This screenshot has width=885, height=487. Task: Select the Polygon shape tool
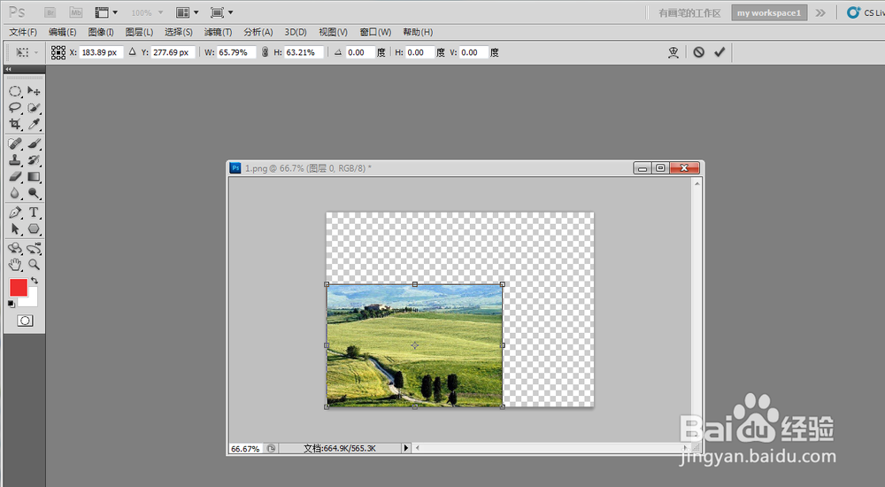[34, 228]
